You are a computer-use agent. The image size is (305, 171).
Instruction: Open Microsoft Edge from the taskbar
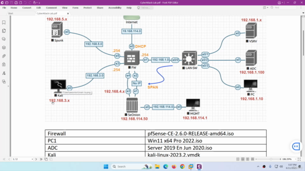(x=165, y=167)
